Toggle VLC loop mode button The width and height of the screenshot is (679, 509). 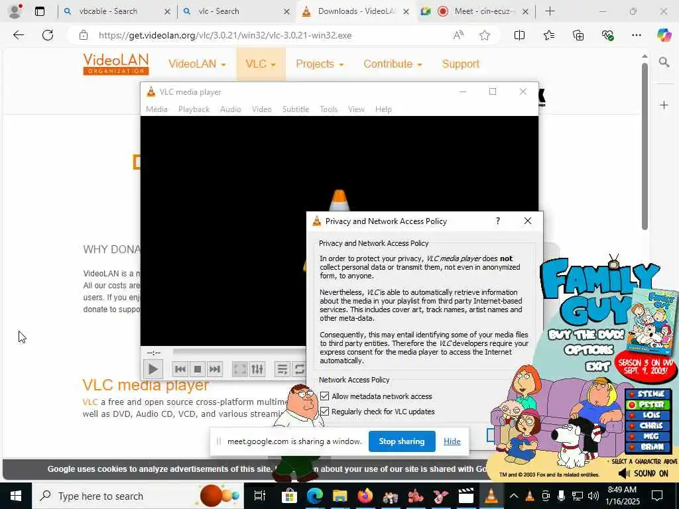pos(299,369)
